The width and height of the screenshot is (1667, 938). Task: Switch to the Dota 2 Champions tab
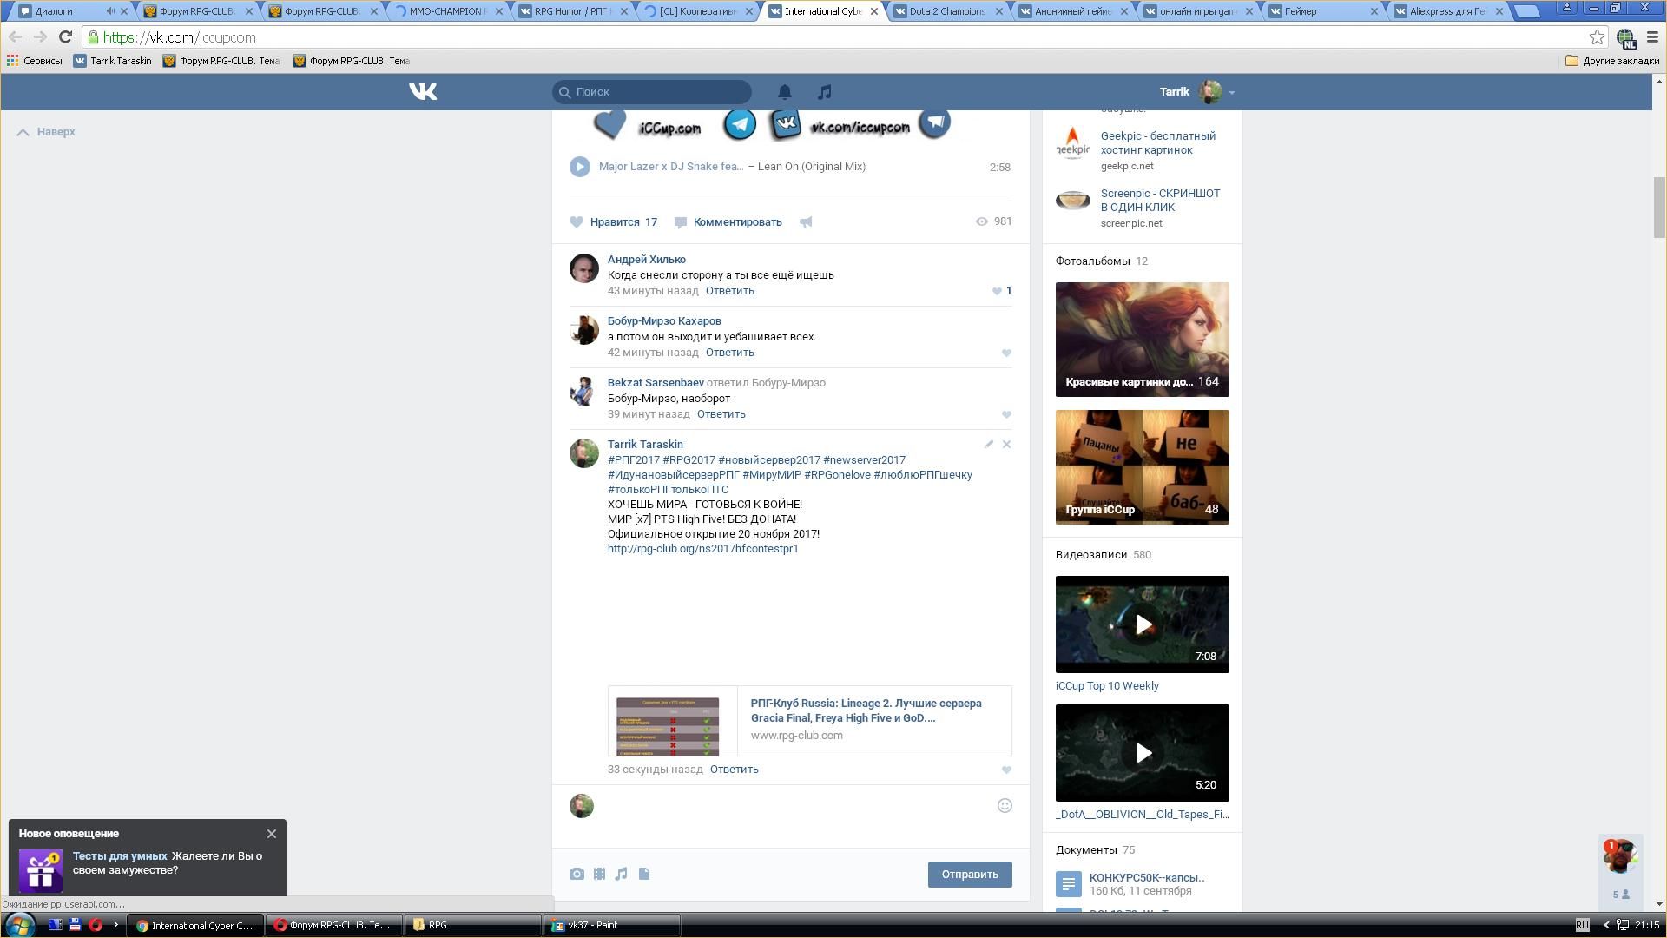946,11
